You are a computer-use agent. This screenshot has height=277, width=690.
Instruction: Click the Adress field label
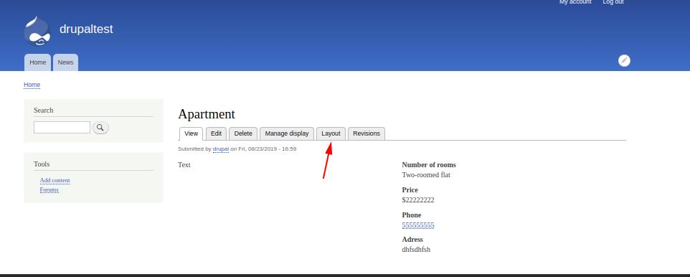[412, 240]
